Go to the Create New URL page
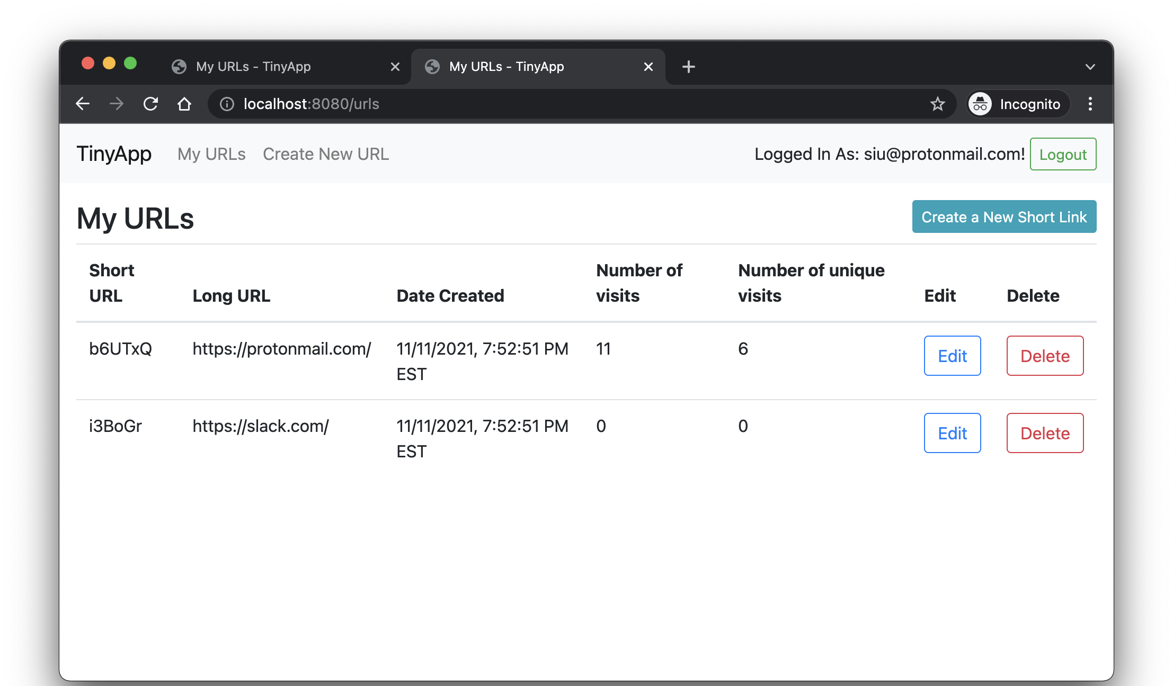1173x686 pixels. [x=326, y=154]
